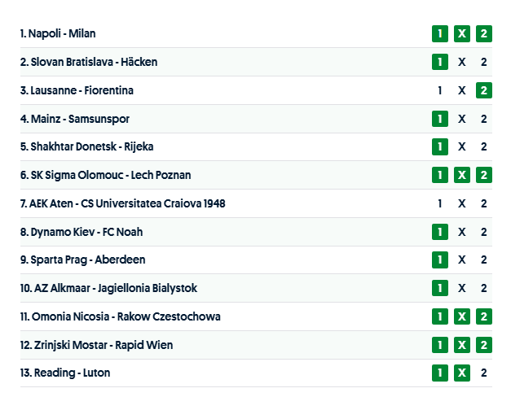Image resolution: width=511 pixels, height=397 pixels.
Task: Select away win 2 for Dynamo Kiev - FC Noah
Action: (483, 232)
